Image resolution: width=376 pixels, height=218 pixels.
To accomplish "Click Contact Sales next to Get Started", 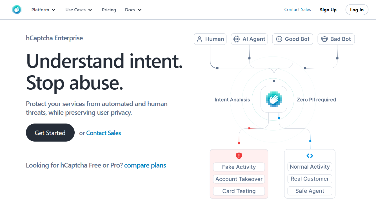I will click(x=103, y=133).
